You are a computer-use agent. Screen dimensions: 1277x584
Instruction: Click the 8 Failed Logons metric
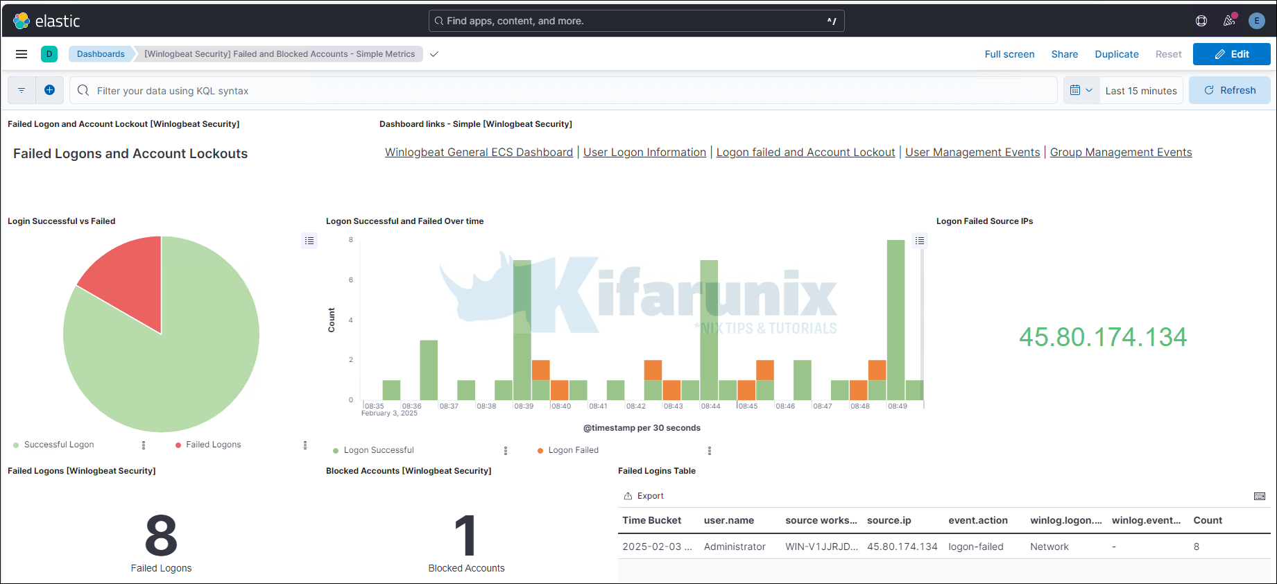tap(161, 536)
